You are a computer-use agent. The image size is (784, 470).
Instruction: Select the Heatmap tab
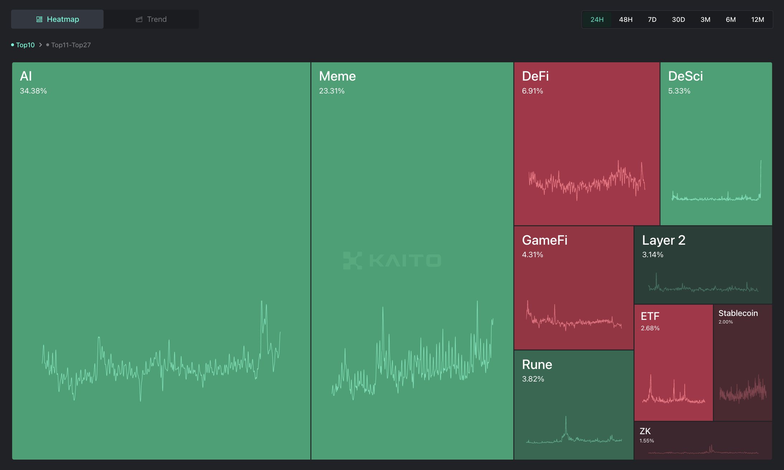coord(57,19)
